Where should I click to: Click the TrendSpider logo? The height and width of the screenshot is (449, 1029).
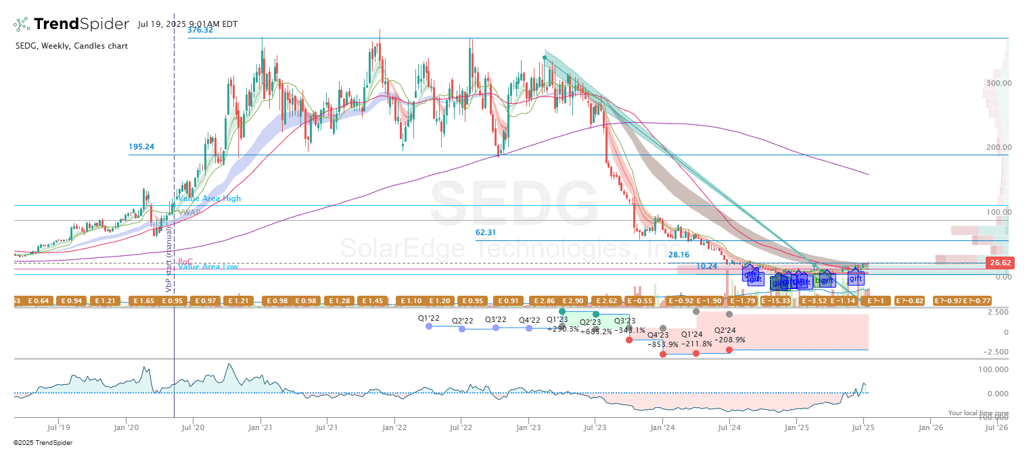click(x=71, y=24)
